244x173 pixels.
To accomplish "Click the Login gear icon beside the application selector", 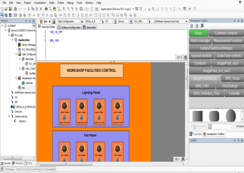I will [x=136, y=9].
